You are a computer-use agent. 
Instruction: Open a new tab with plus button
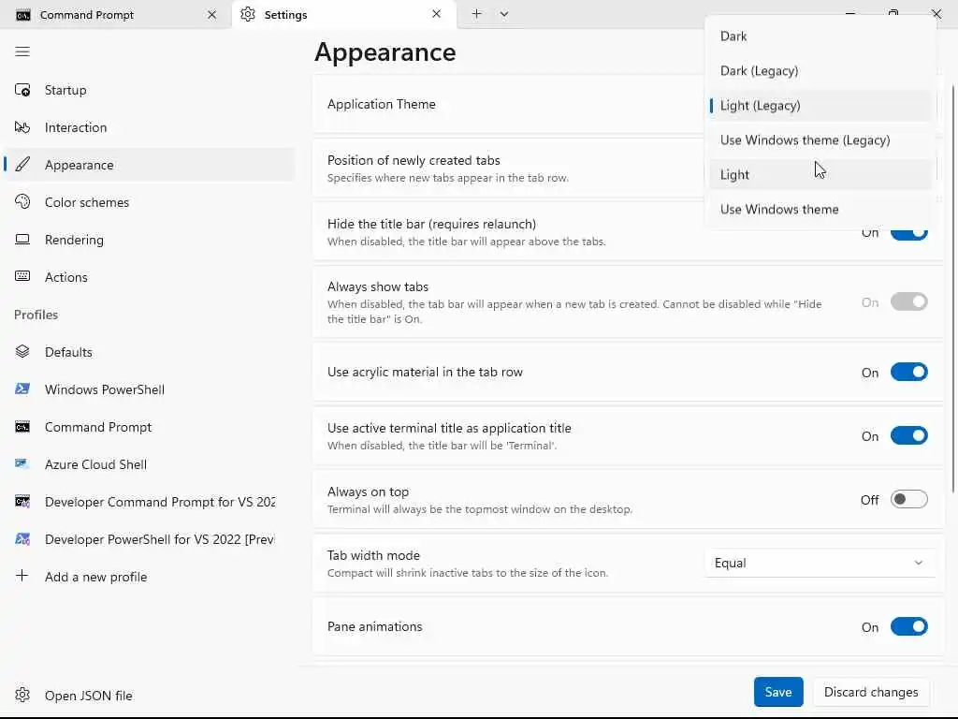pos(476,13)
